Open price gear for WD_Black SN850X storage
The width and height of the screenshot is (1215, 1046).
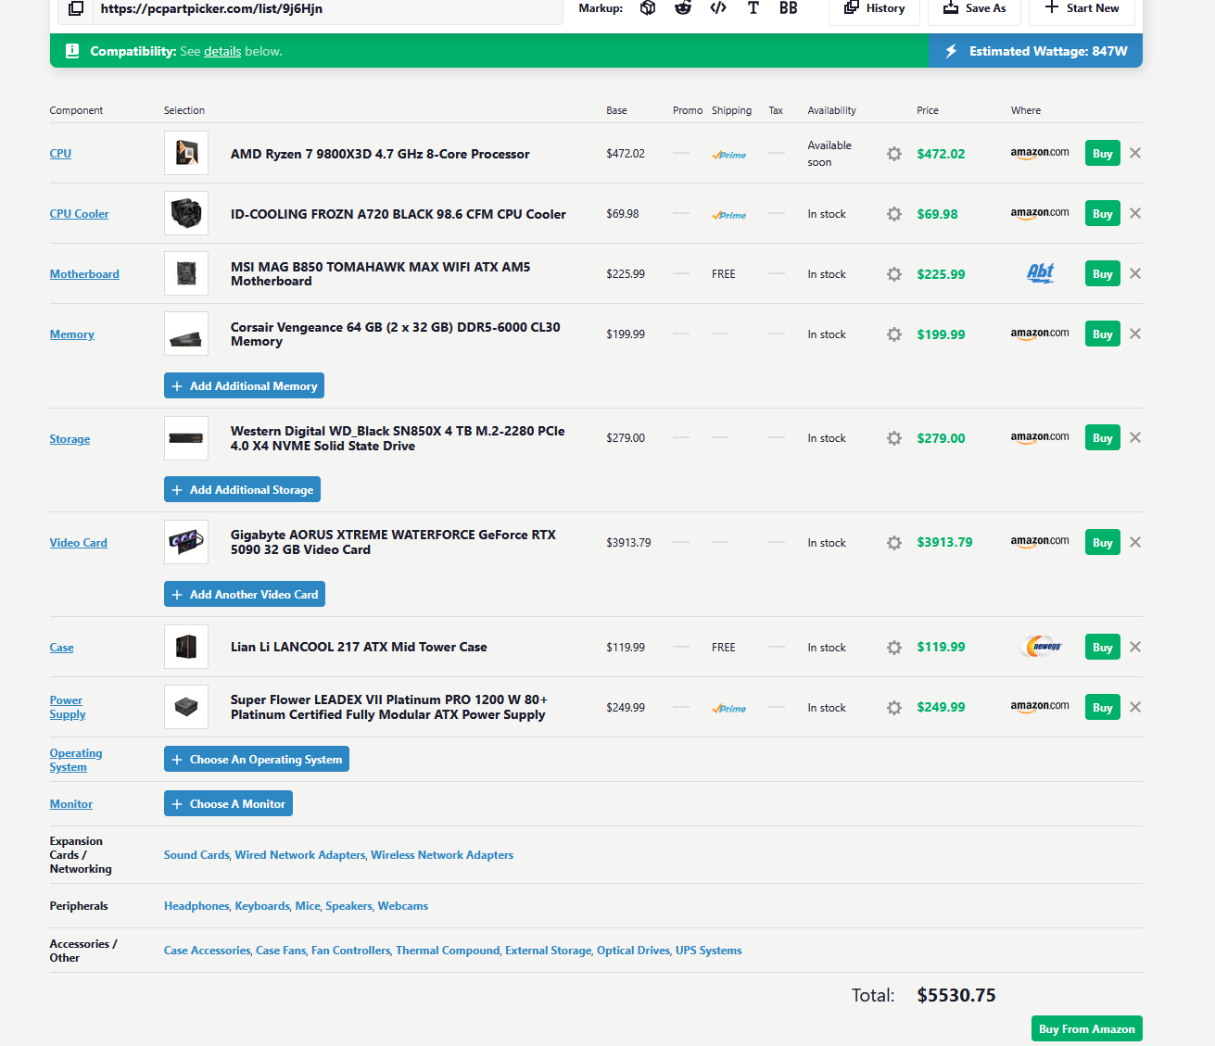click(x=894, y=438)
